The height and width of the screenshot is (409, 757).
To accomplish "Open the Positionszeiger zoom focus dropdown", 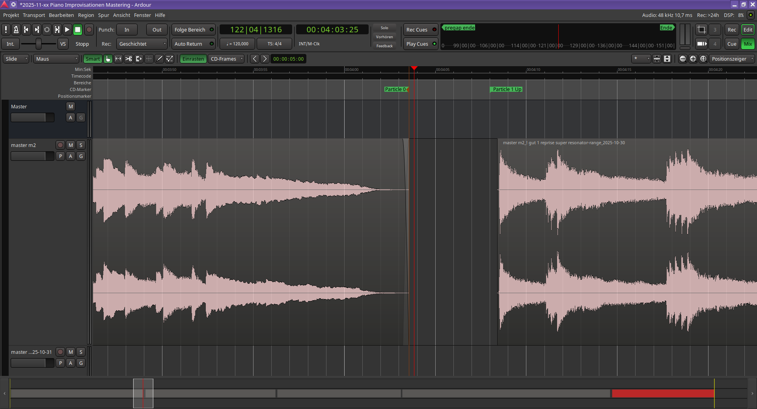I will click(732, 59).
